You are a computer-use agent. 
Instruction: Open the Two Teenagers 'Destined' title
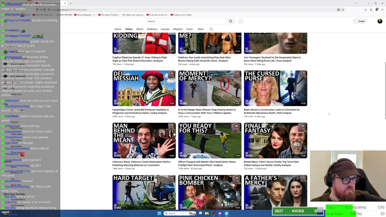[272, 59]
